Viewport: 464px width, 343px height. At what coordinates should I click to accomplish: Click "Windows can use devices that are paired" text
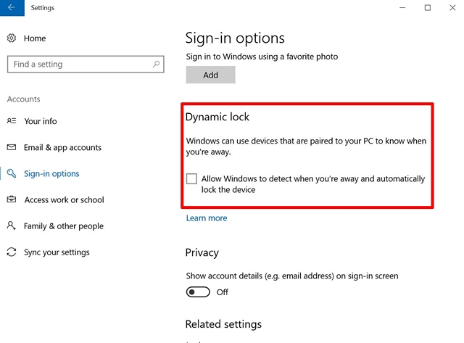click(x=306, y=146)
